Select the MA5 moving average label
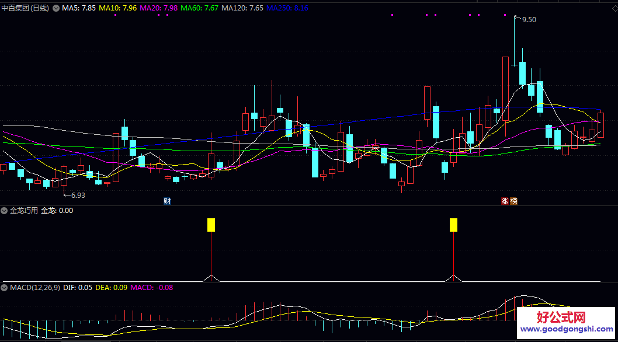Viewport: 618px width, 342px height. (x=79, y=9)
